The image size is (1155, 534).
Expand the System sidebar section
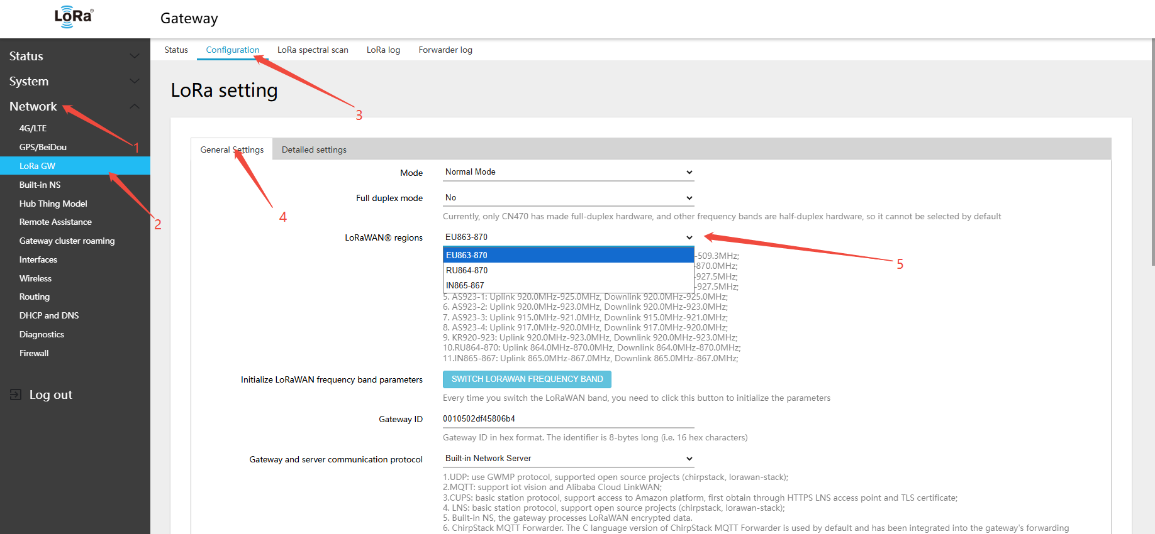coord(134,81)
